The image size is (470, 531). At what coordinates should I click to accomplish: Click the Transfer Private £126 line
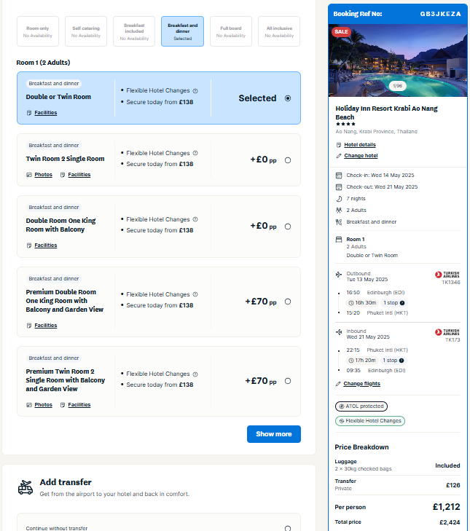pos(397,484)
